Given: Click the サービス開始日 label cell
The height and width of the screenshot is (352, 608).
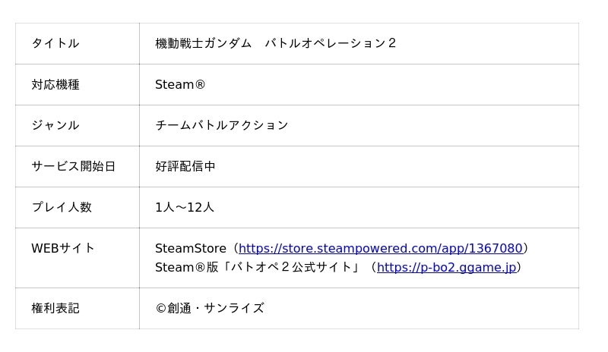Looking at the screenshot, I should (78, 166).
